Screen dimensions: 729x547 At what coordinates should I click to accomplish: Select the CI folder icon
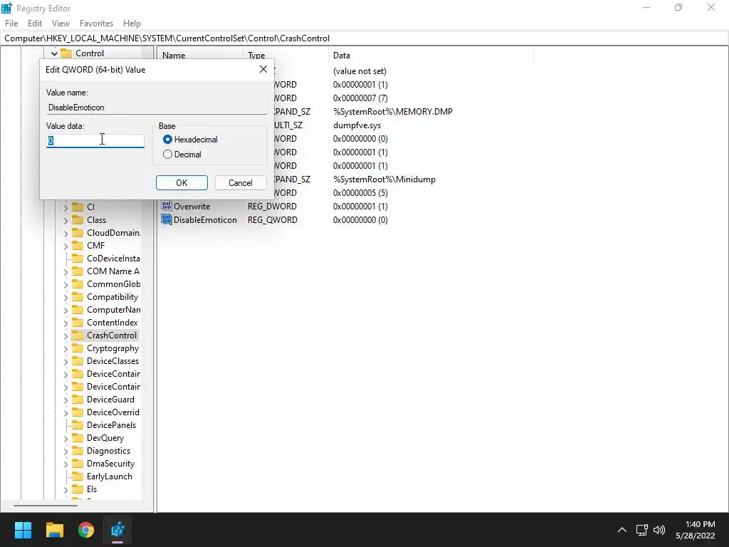pyautogui.click(x=78, y=207)
